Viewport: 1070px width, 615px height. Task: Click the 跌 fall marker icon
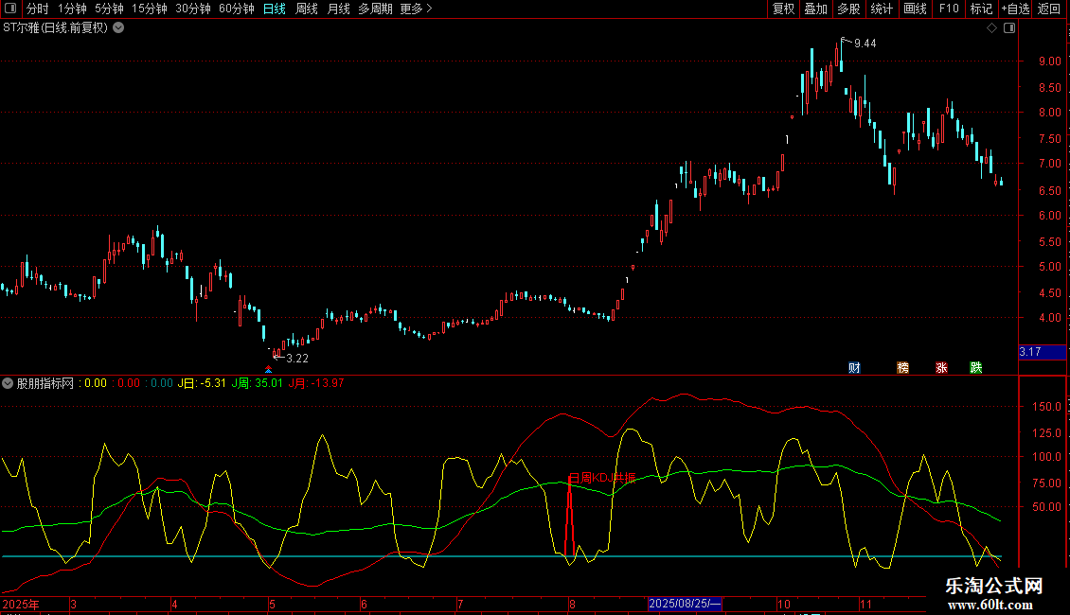[x=976, y=367]
